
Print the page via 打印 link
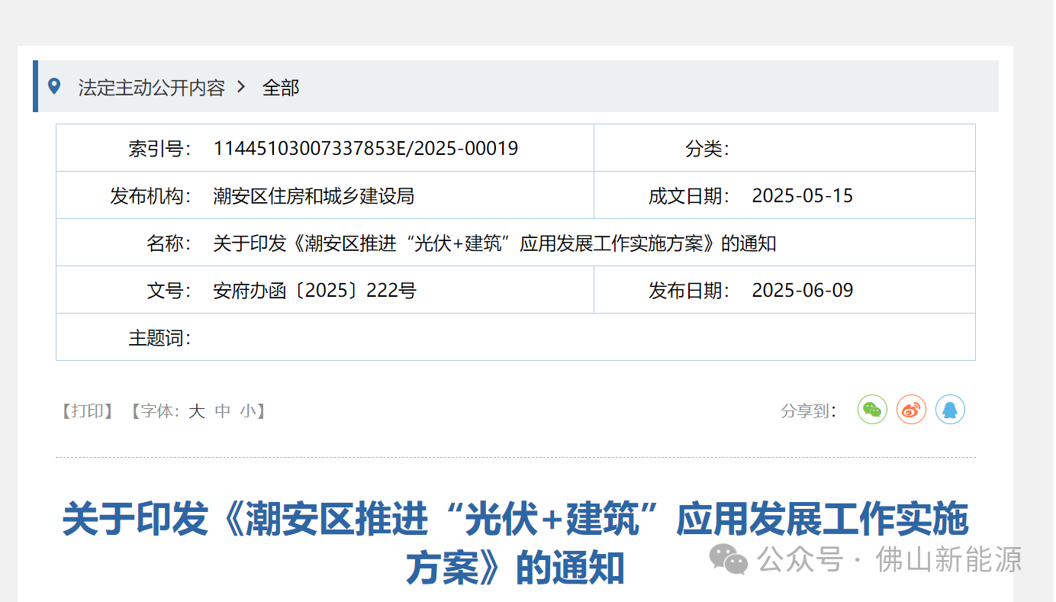(87, 411)
